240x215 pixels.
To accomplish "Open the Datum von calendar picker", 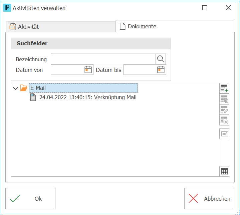I will click(x=88, y=70).
